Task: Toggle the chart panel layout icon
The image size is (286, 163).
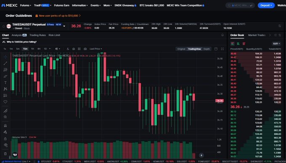Action: 216,49
